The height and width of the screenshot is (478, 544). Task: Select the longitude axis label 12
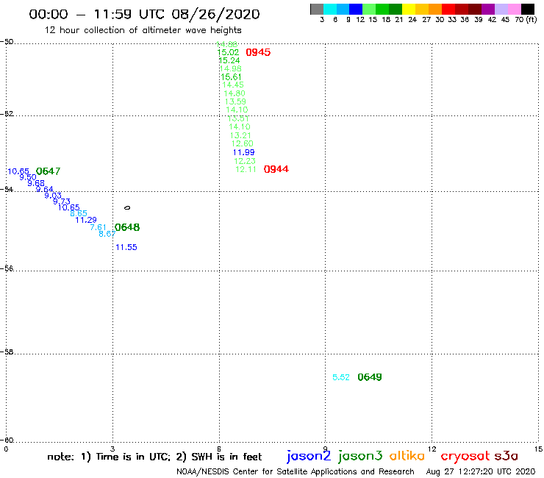(432, 449)
